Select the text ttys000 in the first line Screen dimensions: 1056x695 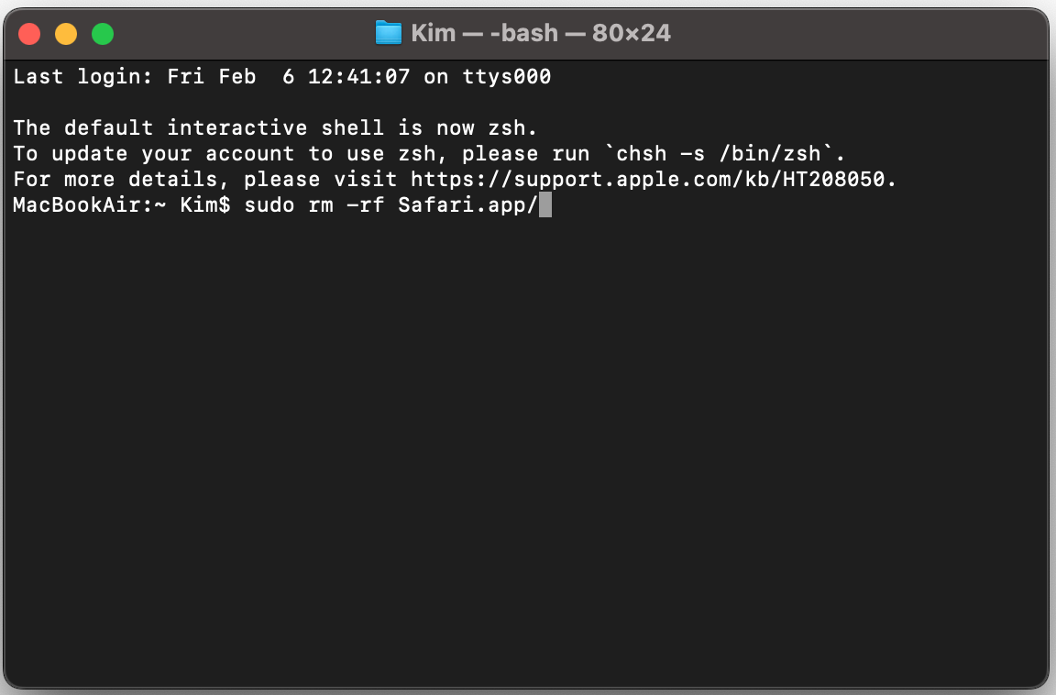506,76
